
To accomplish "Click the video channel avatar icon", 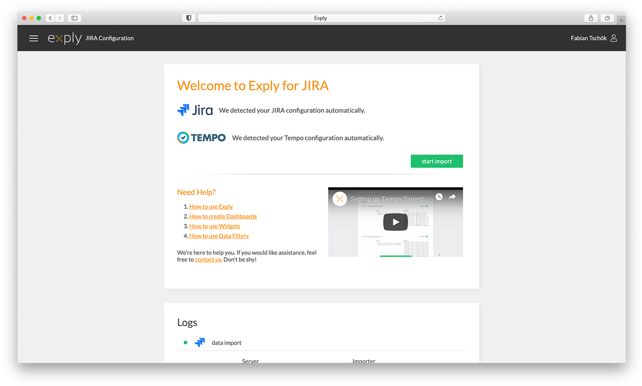I will coord(340,199).
